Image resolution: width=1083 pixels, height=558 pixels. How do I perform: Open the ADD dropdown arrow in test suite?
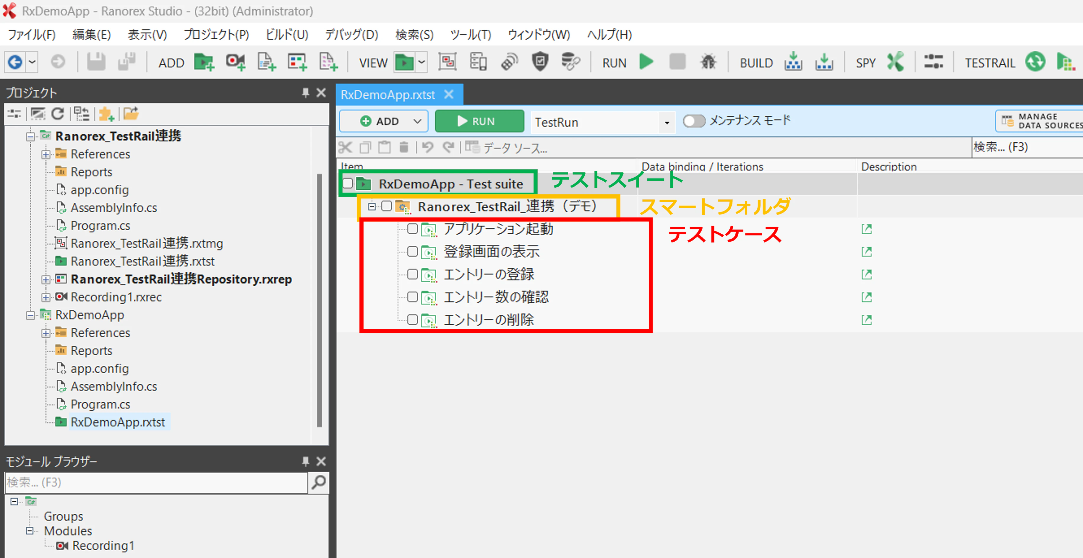(x=417, y=121)
